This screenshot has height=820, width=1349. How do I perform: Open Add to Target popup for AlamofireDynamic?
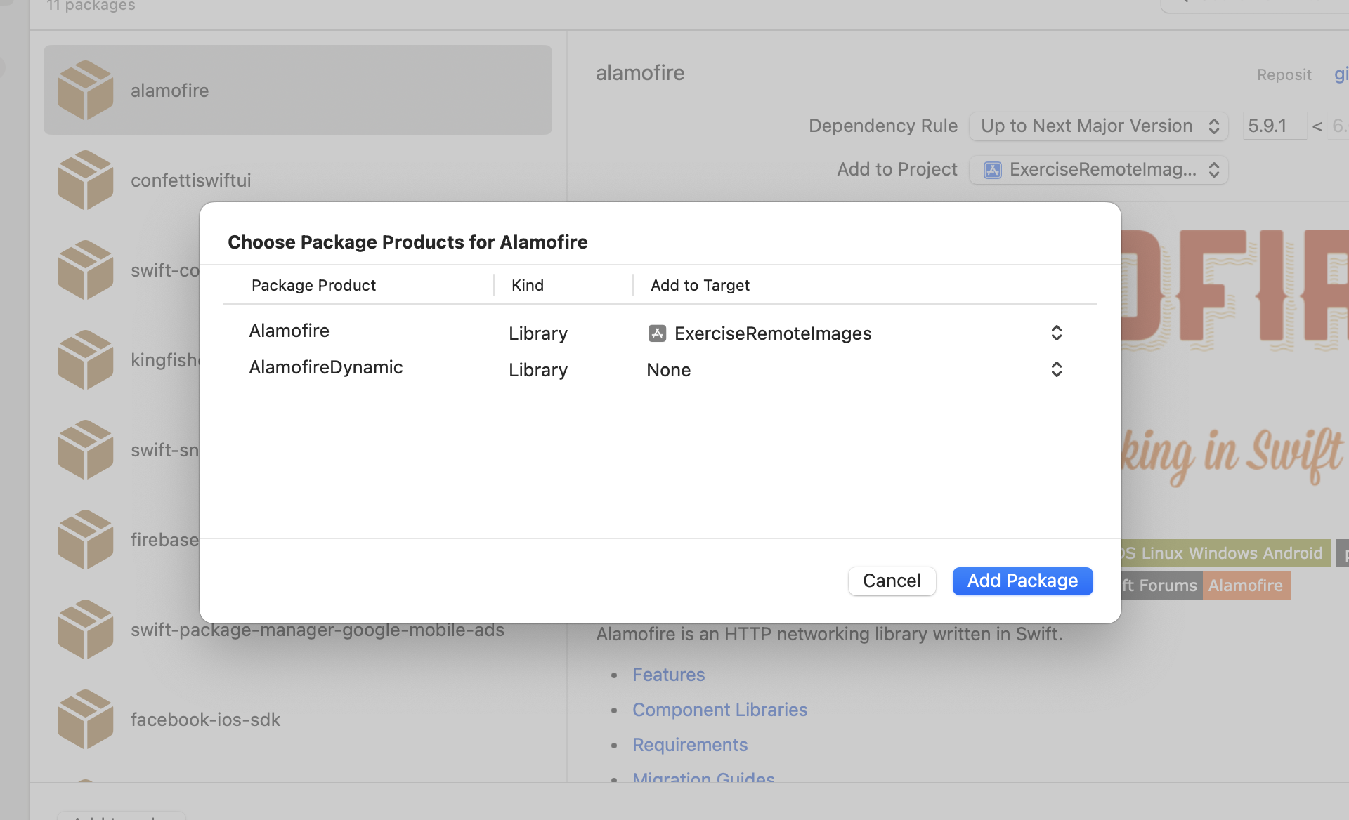point(1056,369)
